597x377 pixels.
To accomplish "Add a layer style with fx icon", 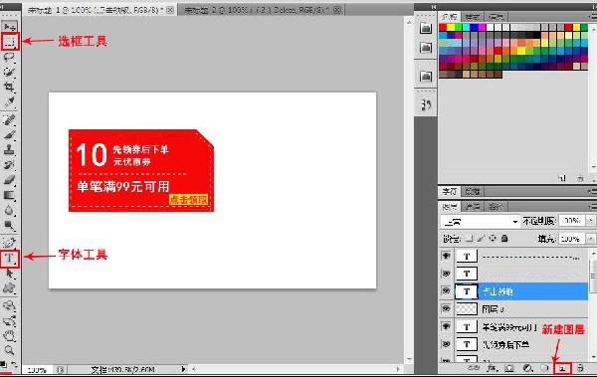I will coord(493,368).
